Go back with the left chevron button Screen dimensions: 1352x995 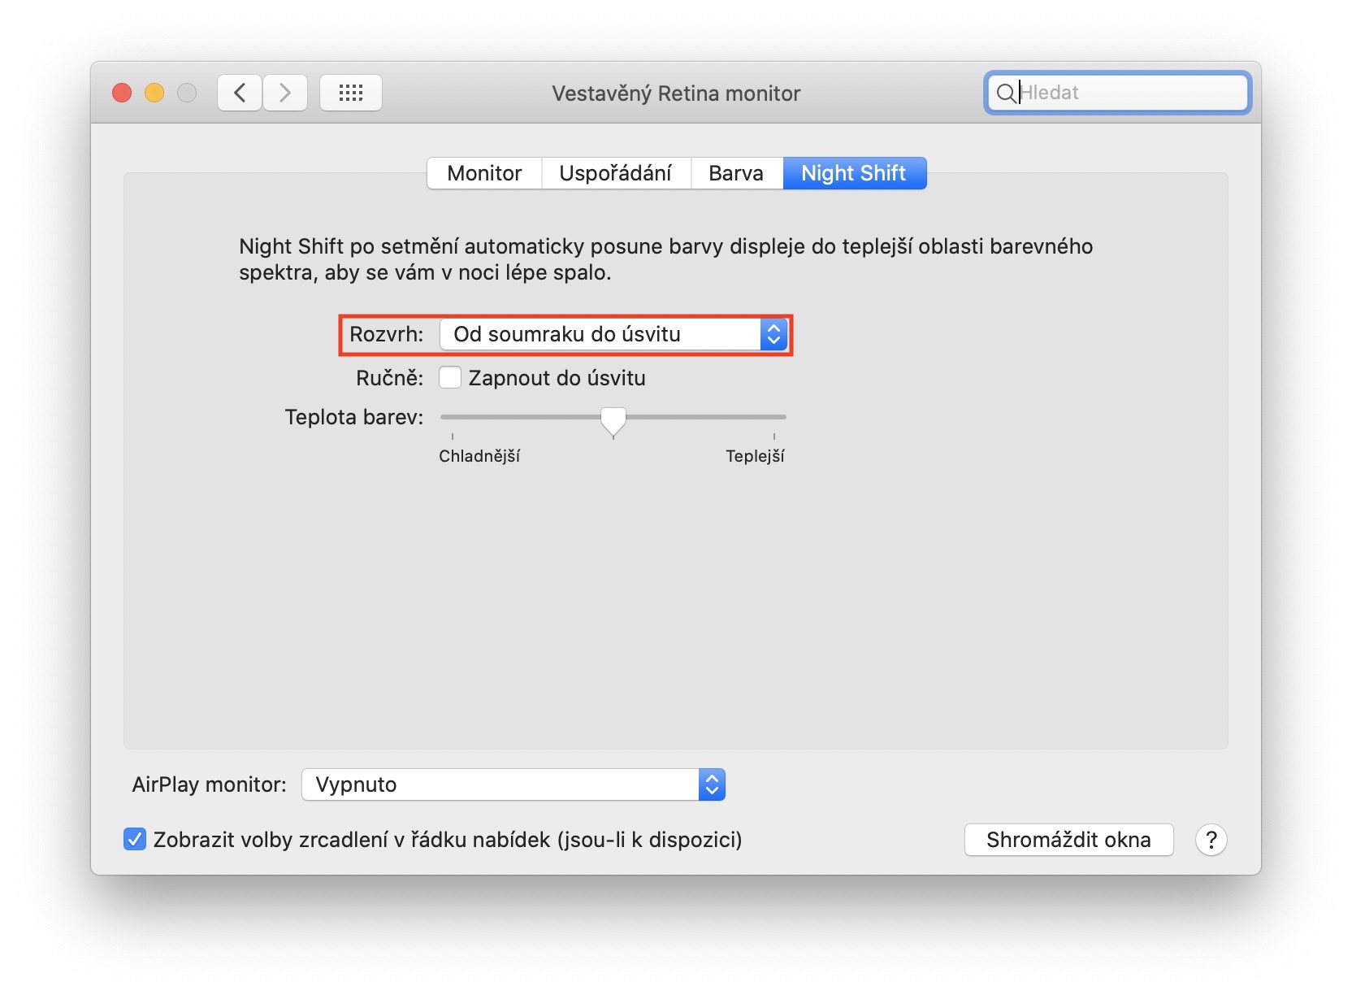(240, 93)
